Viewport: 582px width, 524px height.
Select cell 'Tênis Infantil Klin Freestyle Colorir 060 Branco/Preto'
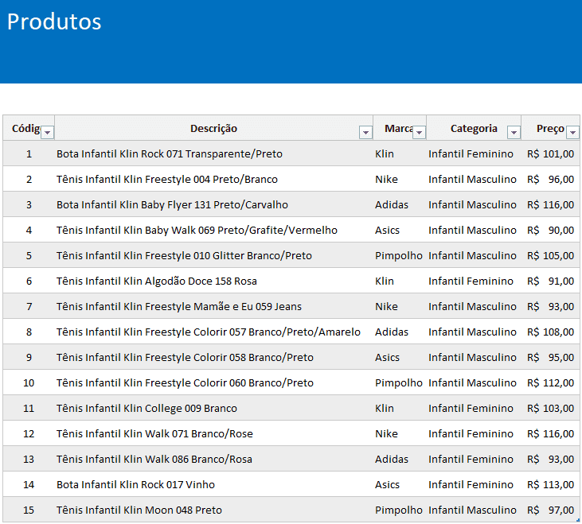tap(214, 382)
